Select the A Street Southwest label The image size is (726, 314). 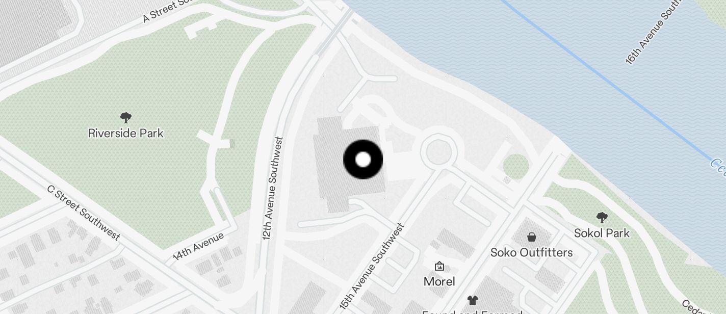pos(169,11)
